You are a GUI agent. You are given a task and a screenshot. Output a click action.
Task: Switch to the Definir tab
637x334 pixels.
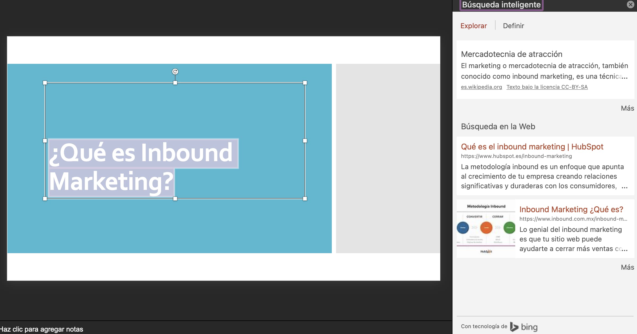click(x=513, y=26)
